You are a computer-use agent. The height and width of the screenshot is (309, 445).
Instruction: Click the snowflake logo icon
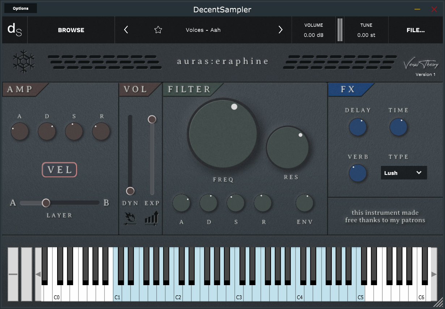[x=24, y=61]
